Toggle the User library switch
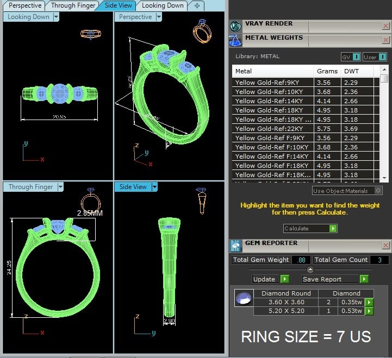The height and width of the screenshot is (358, 392). (x=375, y=56)
